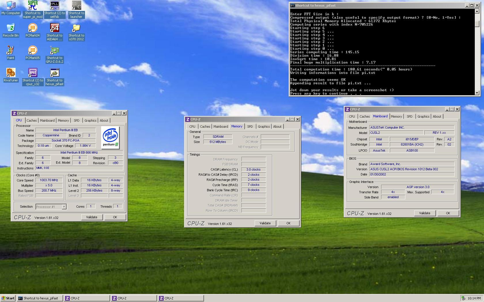Viewport: 484px width, 302px height.
Task: Open the s370 2012 folder shortcut
Action: pyautogui.click(x=76, y=32)
